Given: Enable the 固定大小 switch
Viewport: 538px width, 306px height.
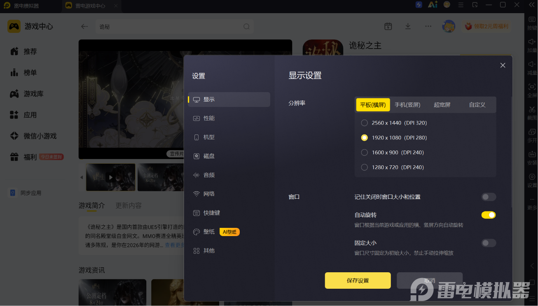Looking at the screenshot, I should coord(489,243).
